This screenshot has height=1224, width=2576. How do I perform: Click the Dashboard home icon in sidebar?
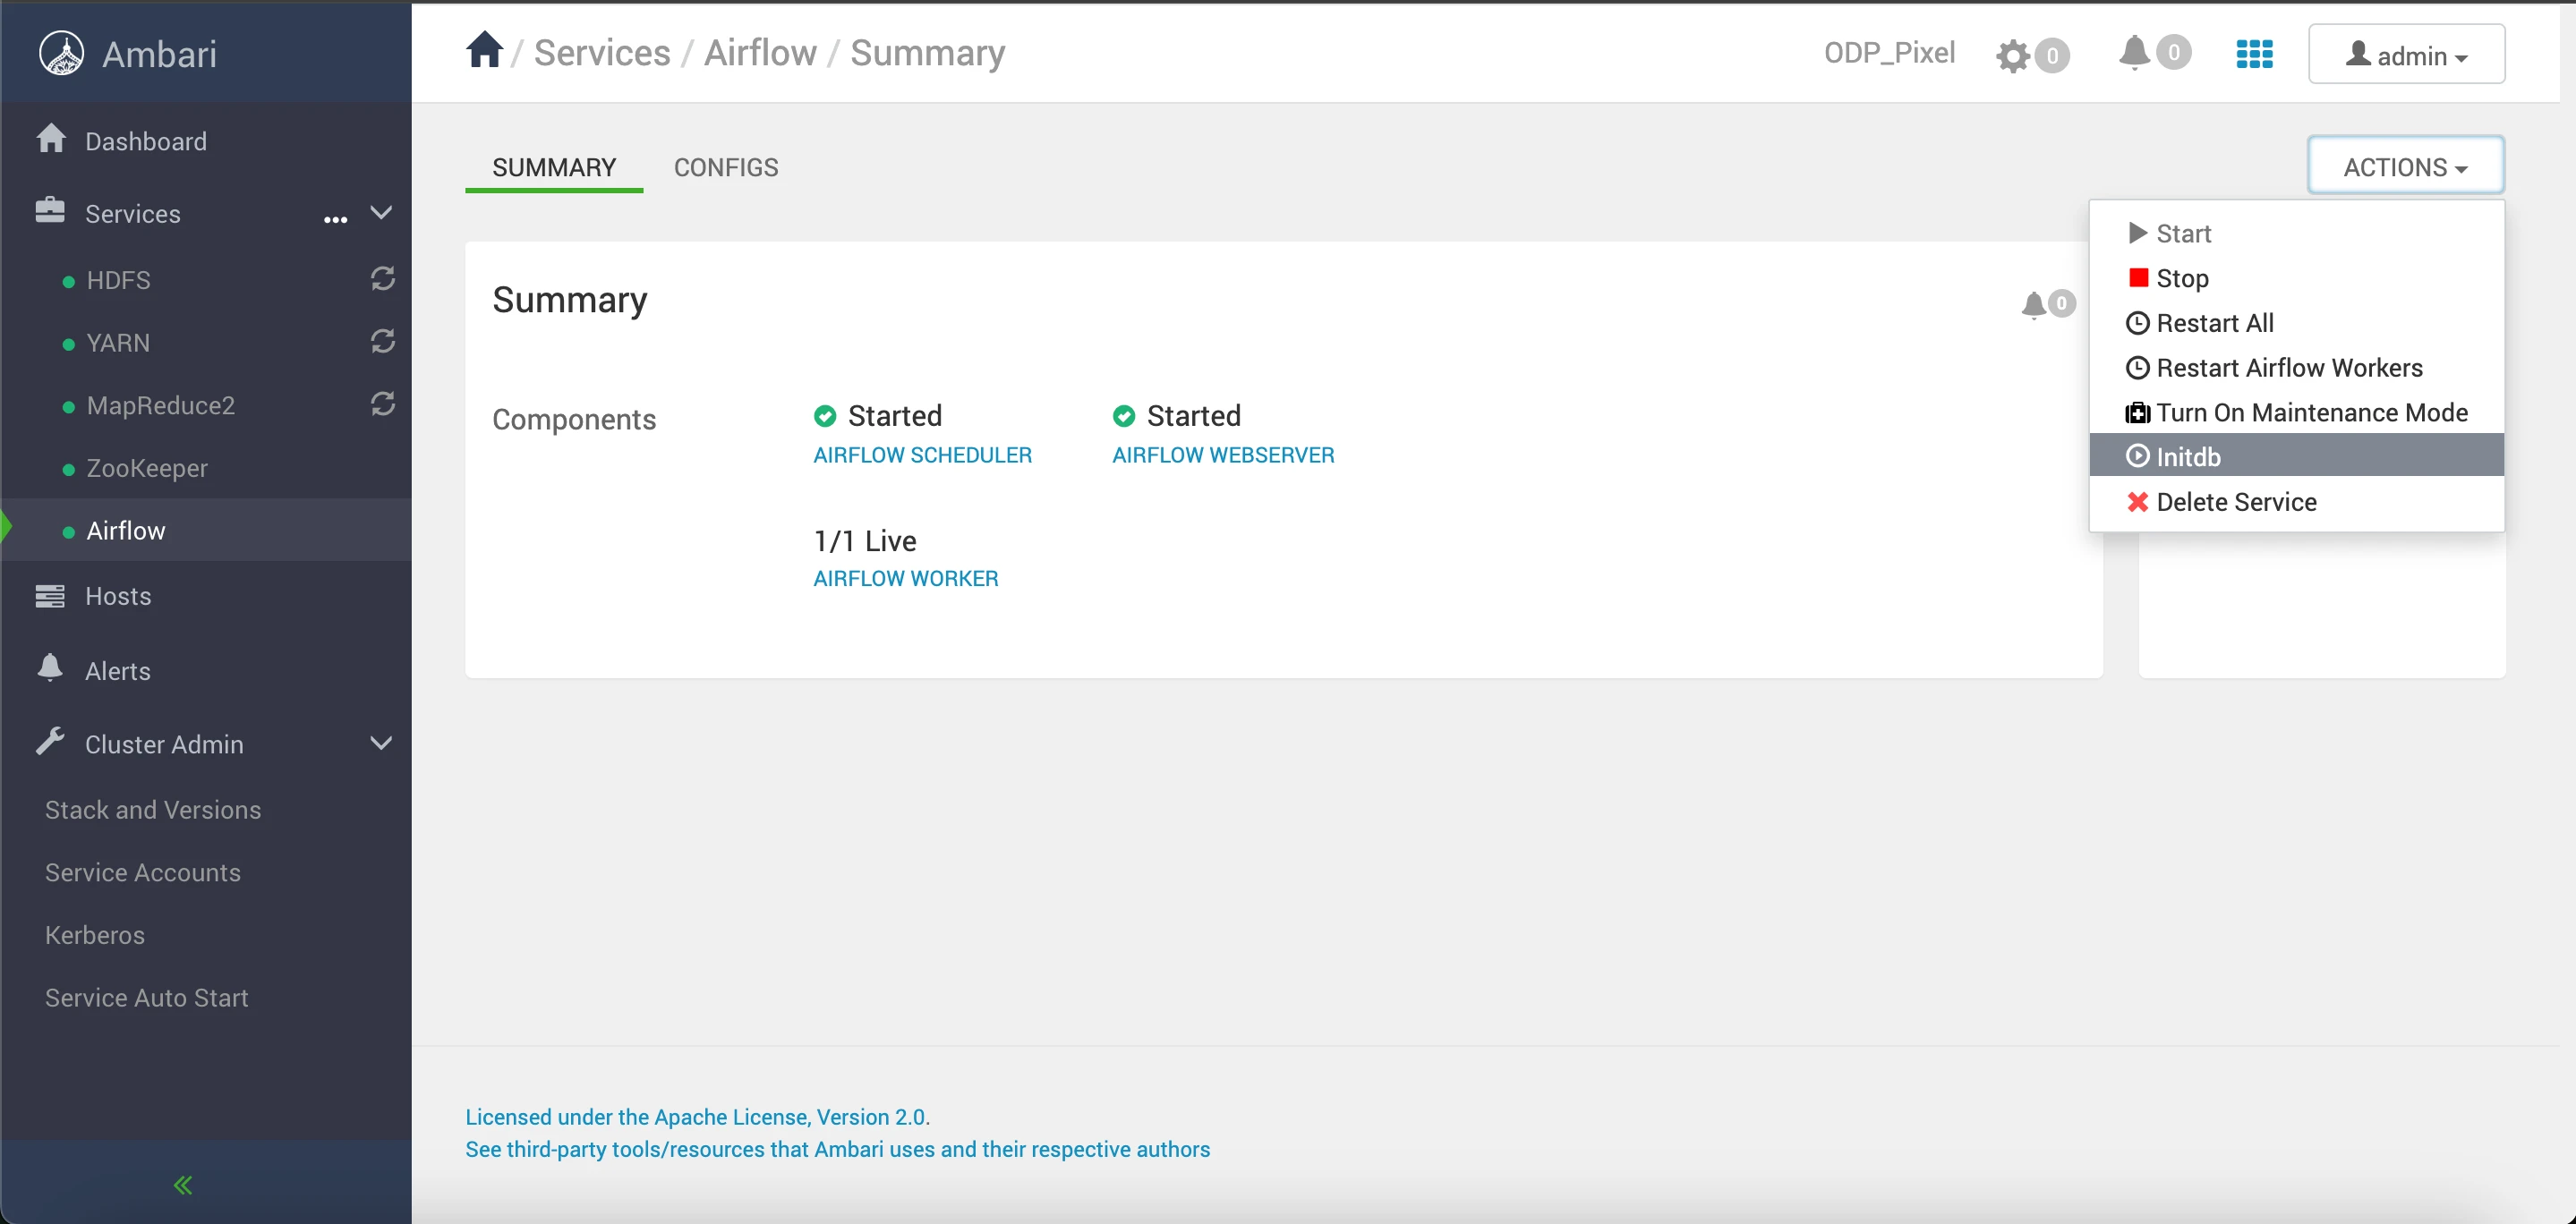coord(51,139)
